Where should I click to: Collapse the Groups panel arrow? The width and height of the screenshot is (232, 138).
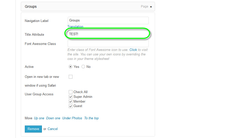tap(151, 6)
